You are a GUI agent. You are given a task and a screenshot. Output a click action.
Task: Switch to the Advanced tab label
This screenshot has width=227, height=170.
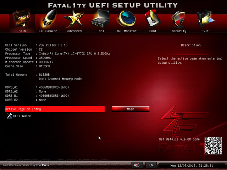tap(74, 31)
